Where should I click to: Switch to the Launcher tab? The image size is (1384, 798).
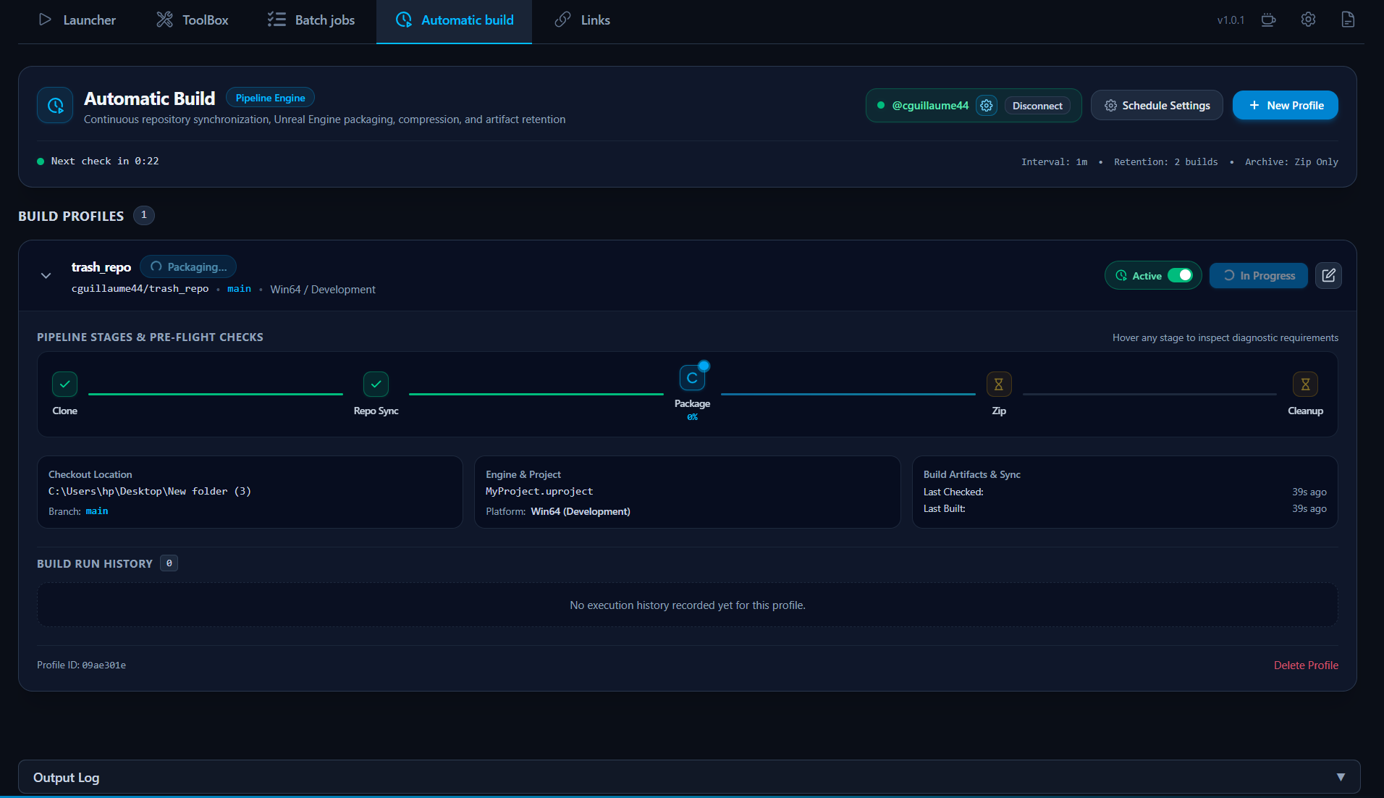(77, 20)
